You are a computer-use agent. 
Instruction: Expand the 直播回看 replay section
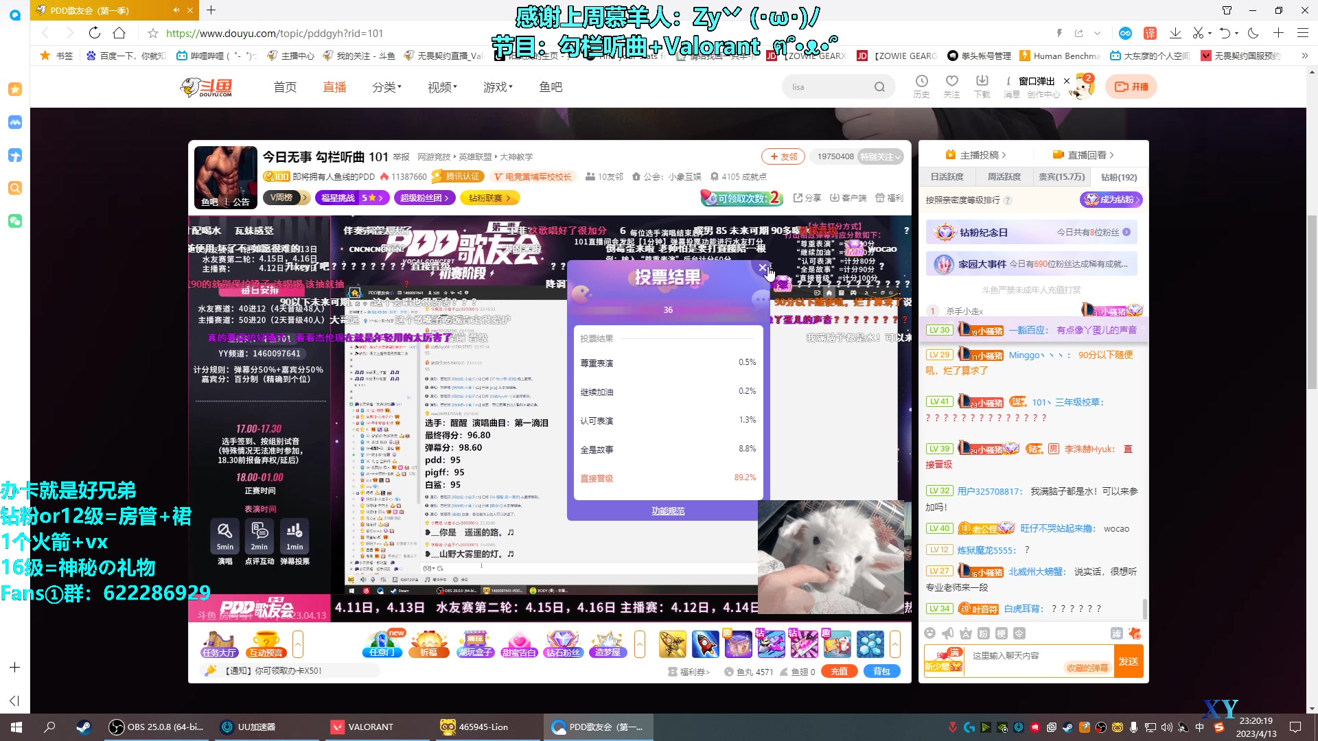click(x=1083, y=155)
